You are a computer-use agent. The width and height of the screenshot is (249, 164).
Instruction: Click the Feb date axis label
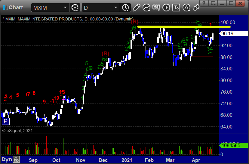149,160
